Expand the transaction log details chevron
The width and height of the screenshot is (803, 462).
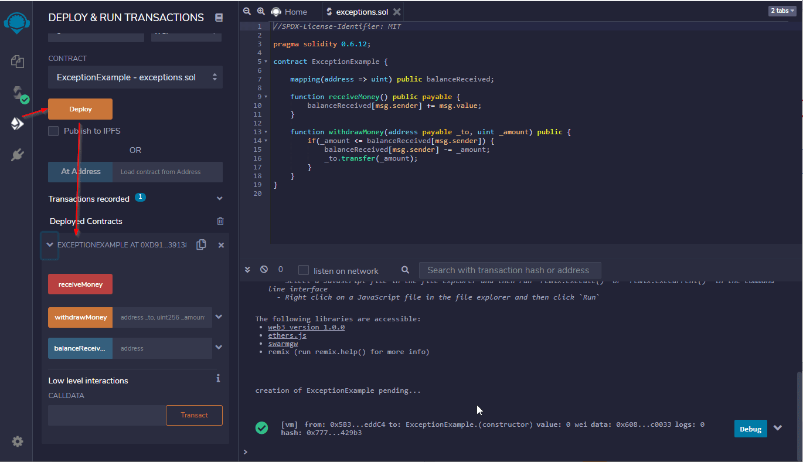pos(778,428)
